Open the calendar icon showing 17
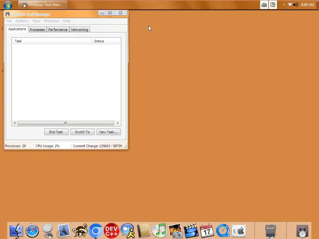Image resolution: width=319 pixels, height=239 pixels. [x=207, y=231]
